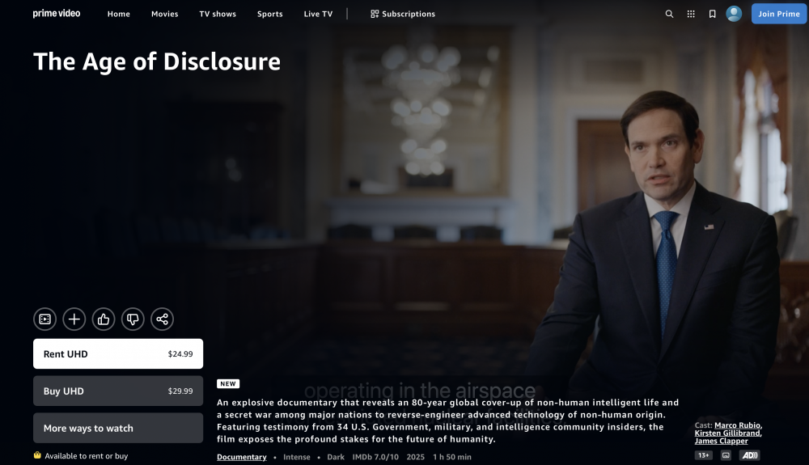Dislike the movie with thumbs down
Viewport: 809px width, 465px height.
tap(133, 319)
